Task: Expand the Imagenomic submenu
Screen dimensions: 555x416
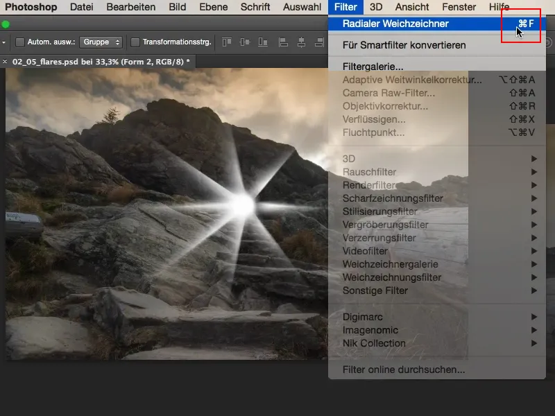Action: tap(437, 330)
